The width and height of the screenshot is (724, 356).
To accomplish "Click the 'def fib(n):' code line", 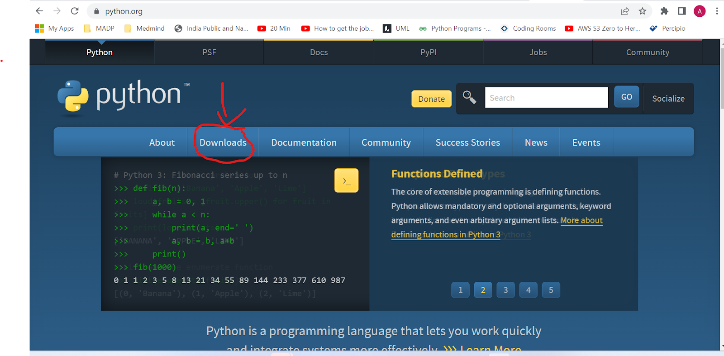I will click(159, 188).
